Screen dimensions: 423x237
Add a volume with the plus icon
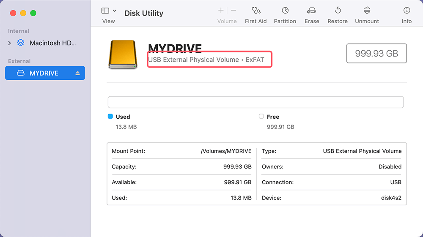tap(221, 11)
